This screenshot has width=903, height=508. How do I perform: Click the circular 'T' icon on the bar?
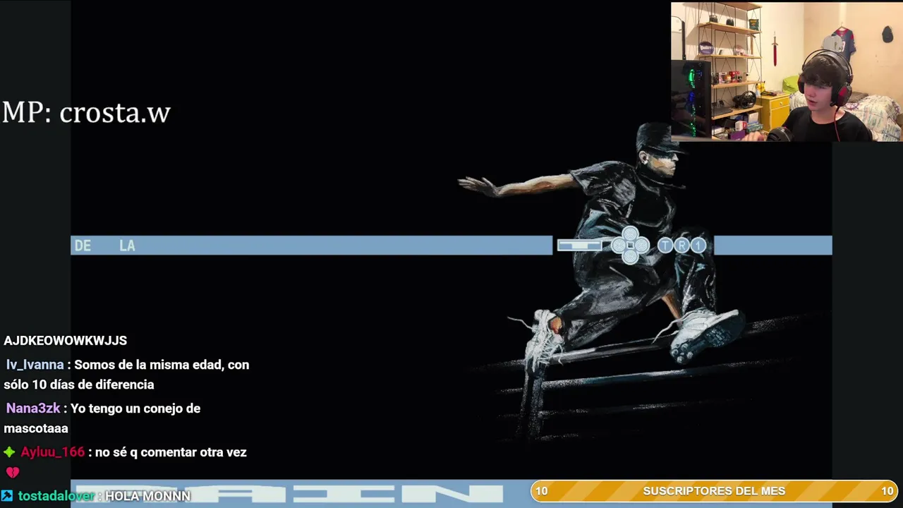(x=665, y=246)
